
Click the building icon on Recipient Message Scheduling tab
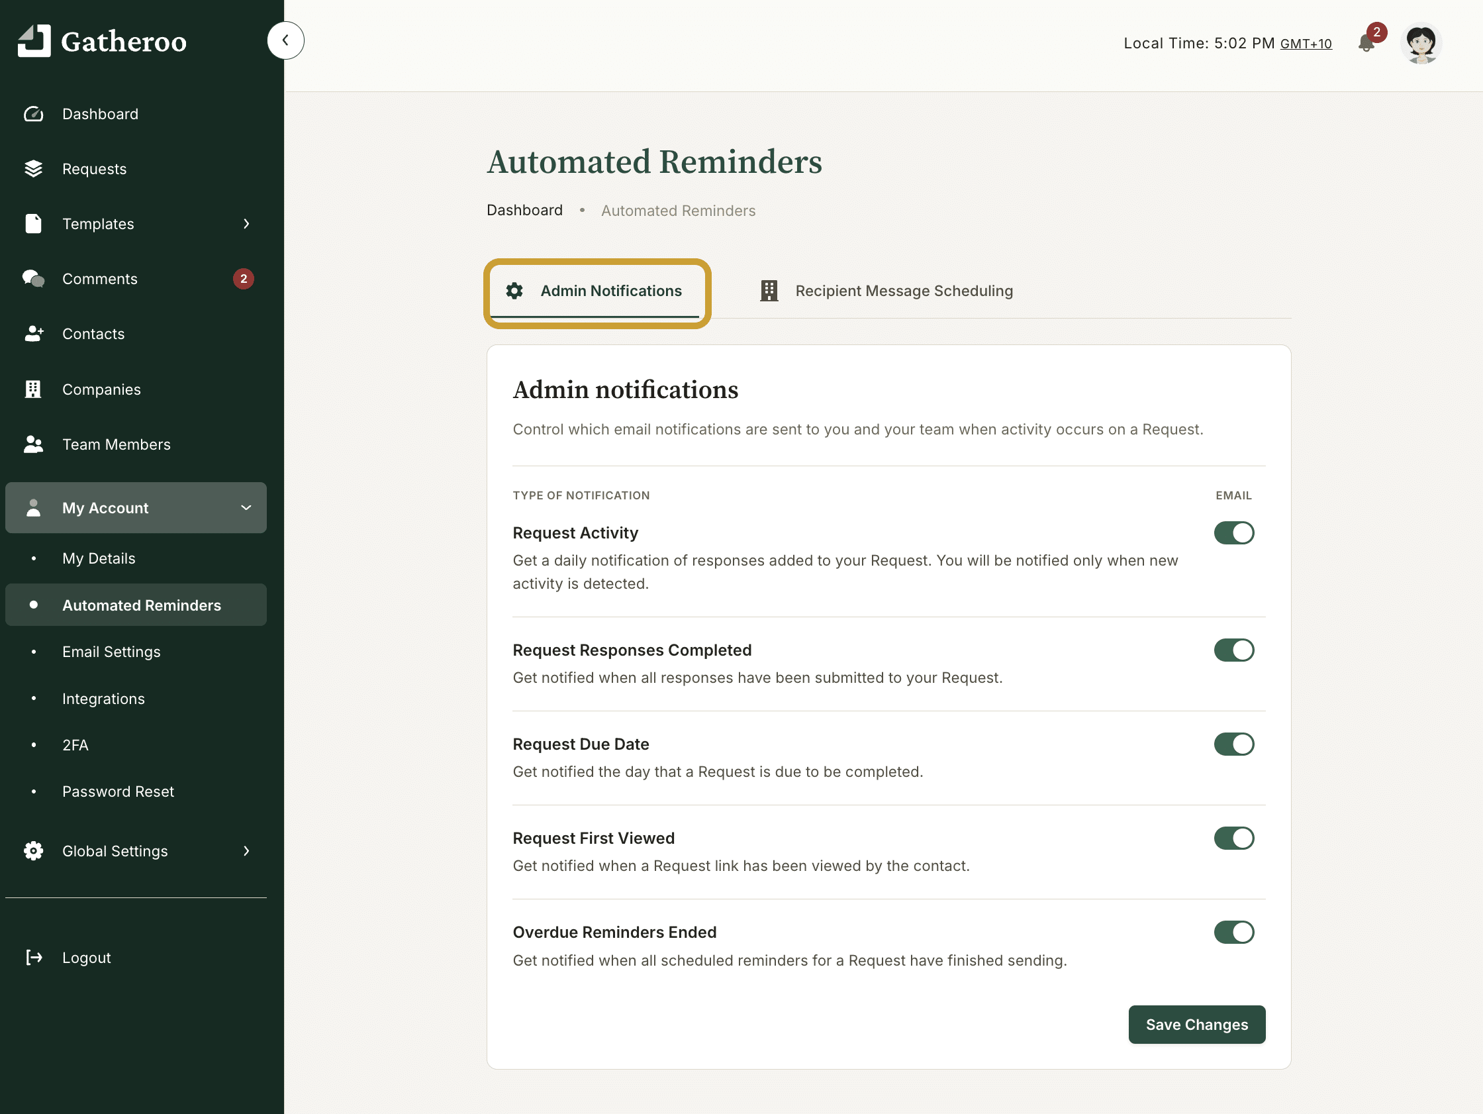[x=769, y=291]
